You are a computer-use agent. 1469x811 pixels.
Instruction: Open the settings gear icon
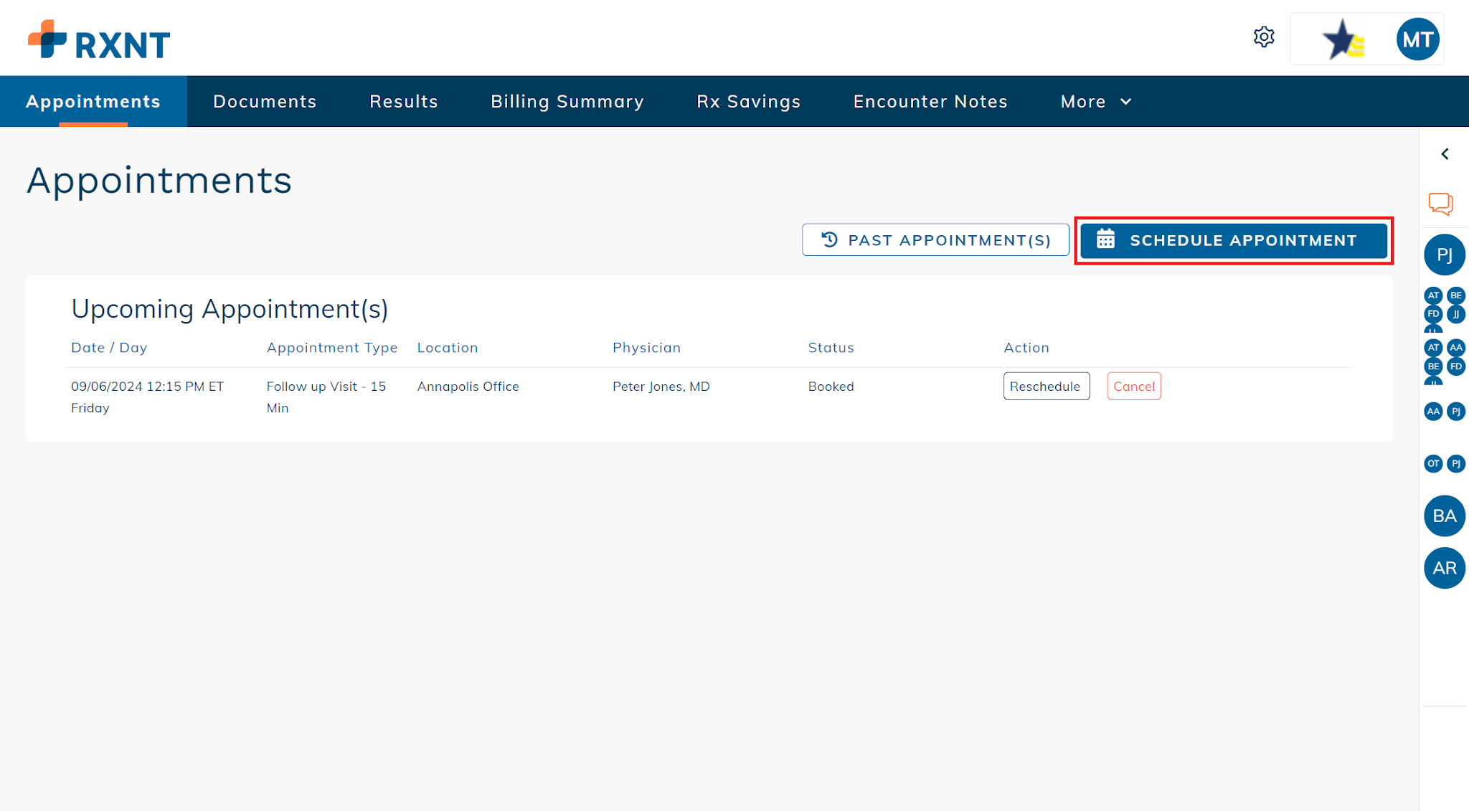1264,37
